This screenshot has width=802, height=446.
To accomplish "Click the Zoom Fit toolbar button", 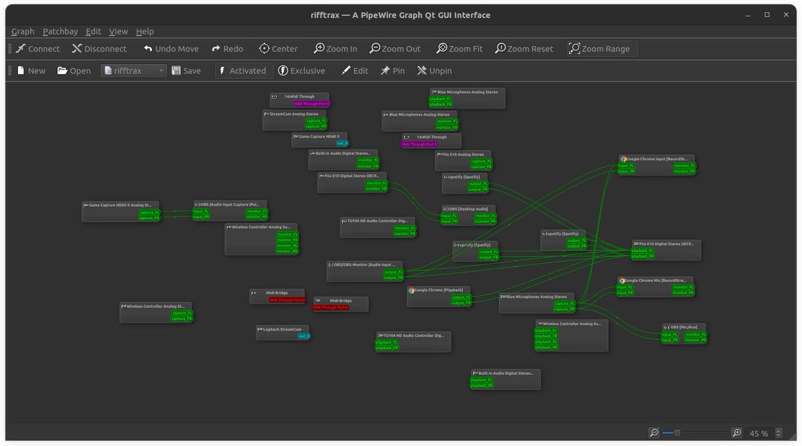I will tap(459, 49).
